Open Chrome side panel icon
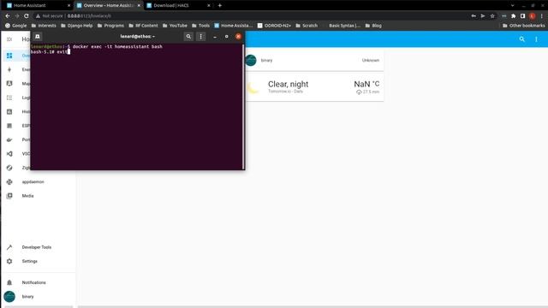548x308 pixels. pyautogui.click(x=522, y=15)
